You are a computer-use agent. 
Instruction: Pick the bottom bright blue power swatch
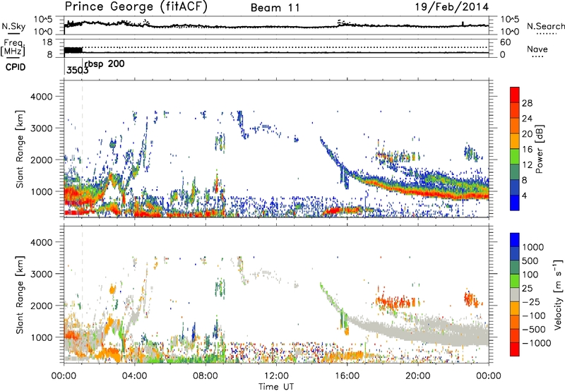(515, 203)
